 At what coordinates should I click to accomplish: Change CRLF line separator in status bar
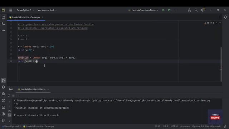165,126
